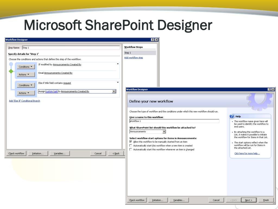Click the help question mark in the front Workflow Designer title bar
This screenshot has height=209, width=278.
269,89
